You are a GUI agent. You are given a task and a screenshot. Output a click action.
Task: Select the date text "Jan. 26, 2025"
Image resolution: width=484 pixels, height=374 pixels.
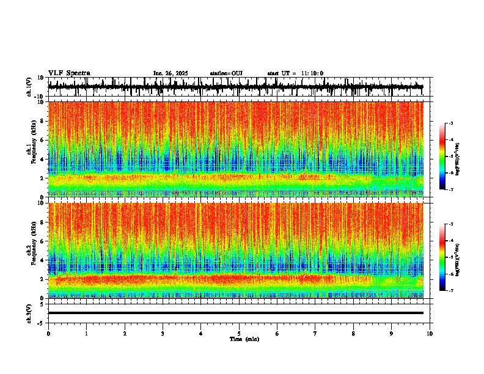(170, 73)
